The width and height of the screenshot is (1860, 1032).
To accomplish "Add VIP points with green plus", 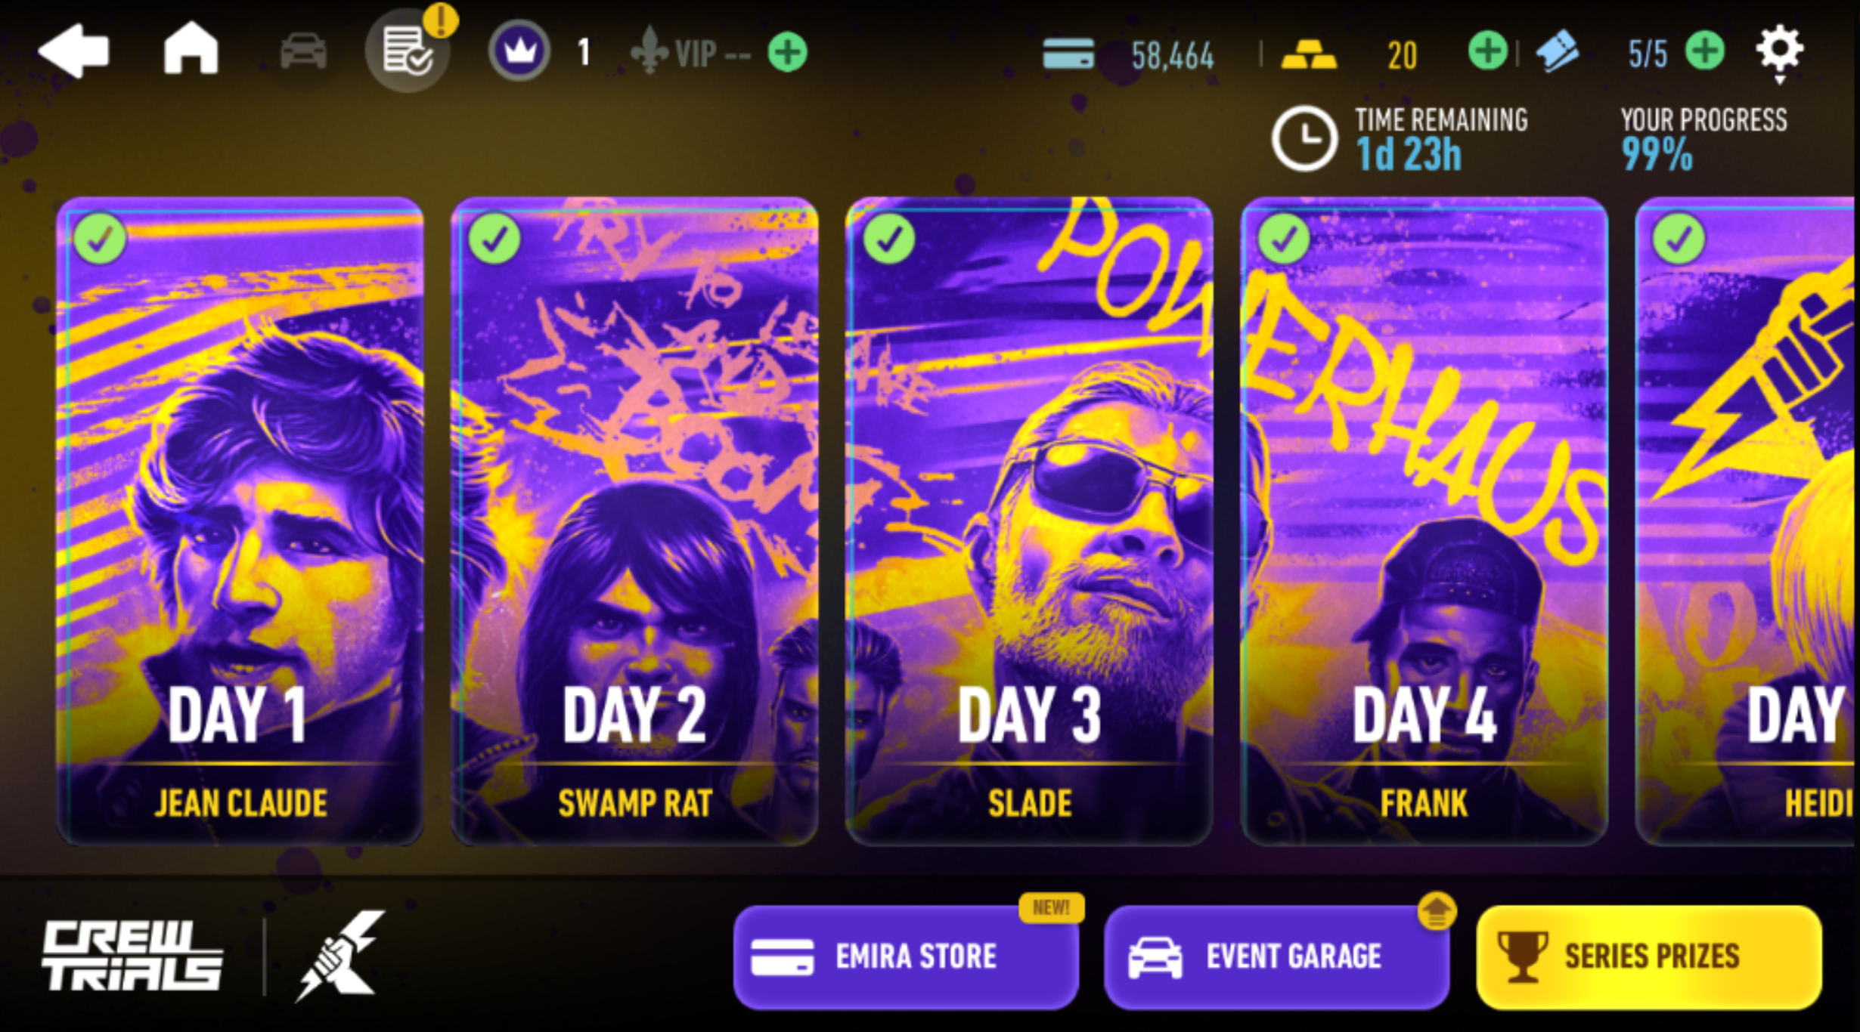I will point(787,53).
